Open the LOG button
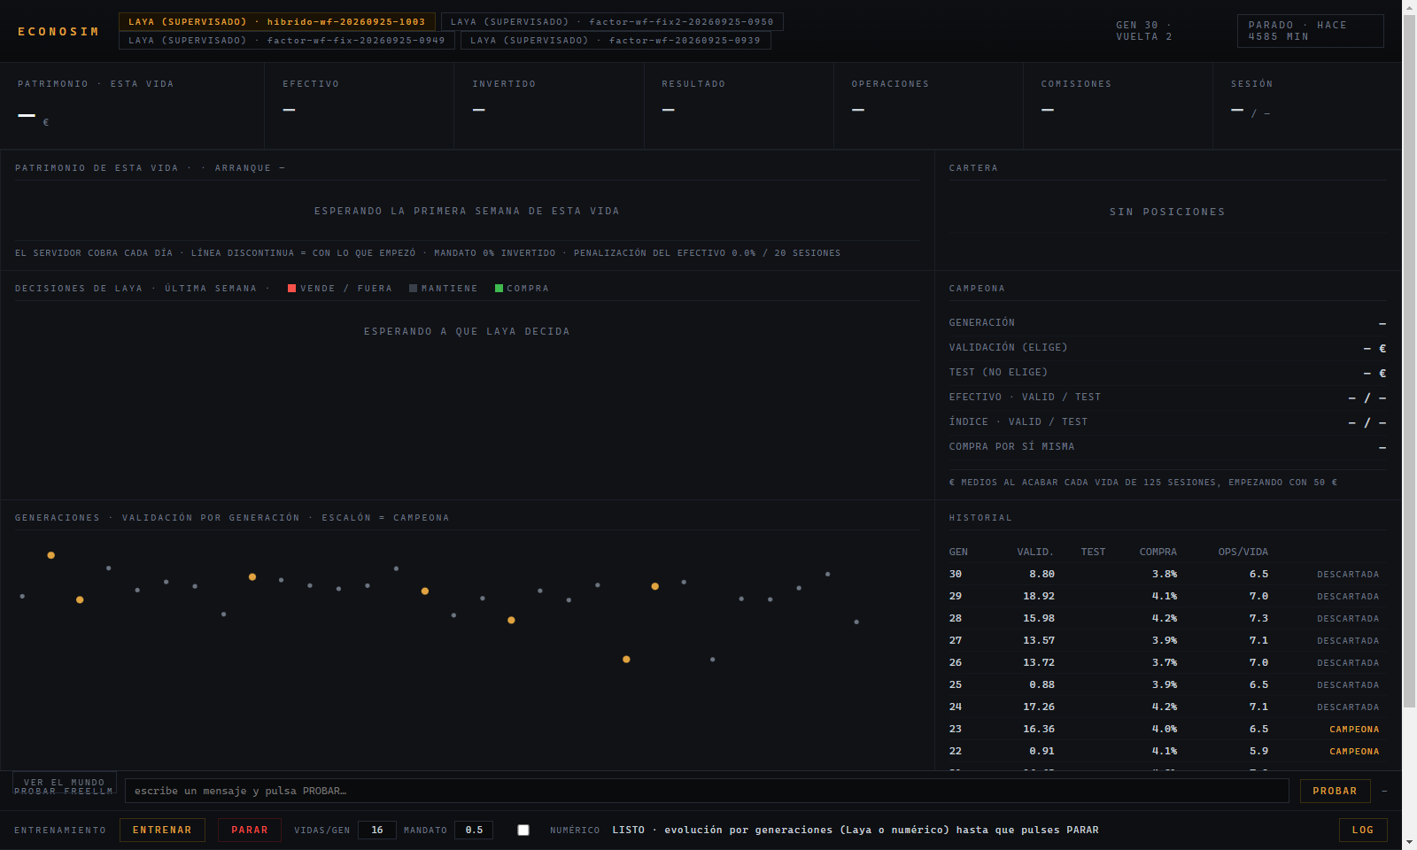 (x=1363, y=831)
